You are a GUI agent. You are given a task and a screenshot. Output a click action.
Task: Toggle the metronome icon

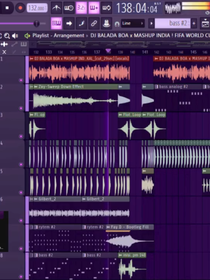tap(57, 8)
